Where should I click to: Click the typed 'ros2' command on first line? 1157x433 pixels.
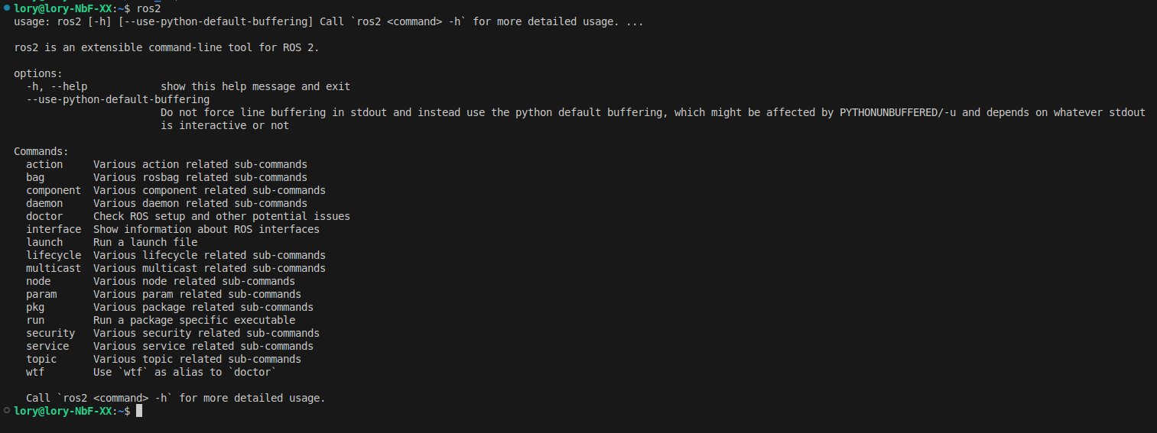click(148, 8)
